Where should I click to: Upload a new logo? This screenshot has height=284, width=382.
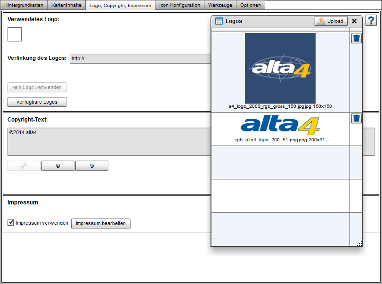(x=331, y=21)
